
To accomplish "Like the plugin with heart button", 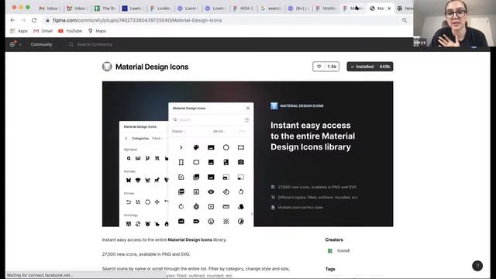I will [325, 67].
